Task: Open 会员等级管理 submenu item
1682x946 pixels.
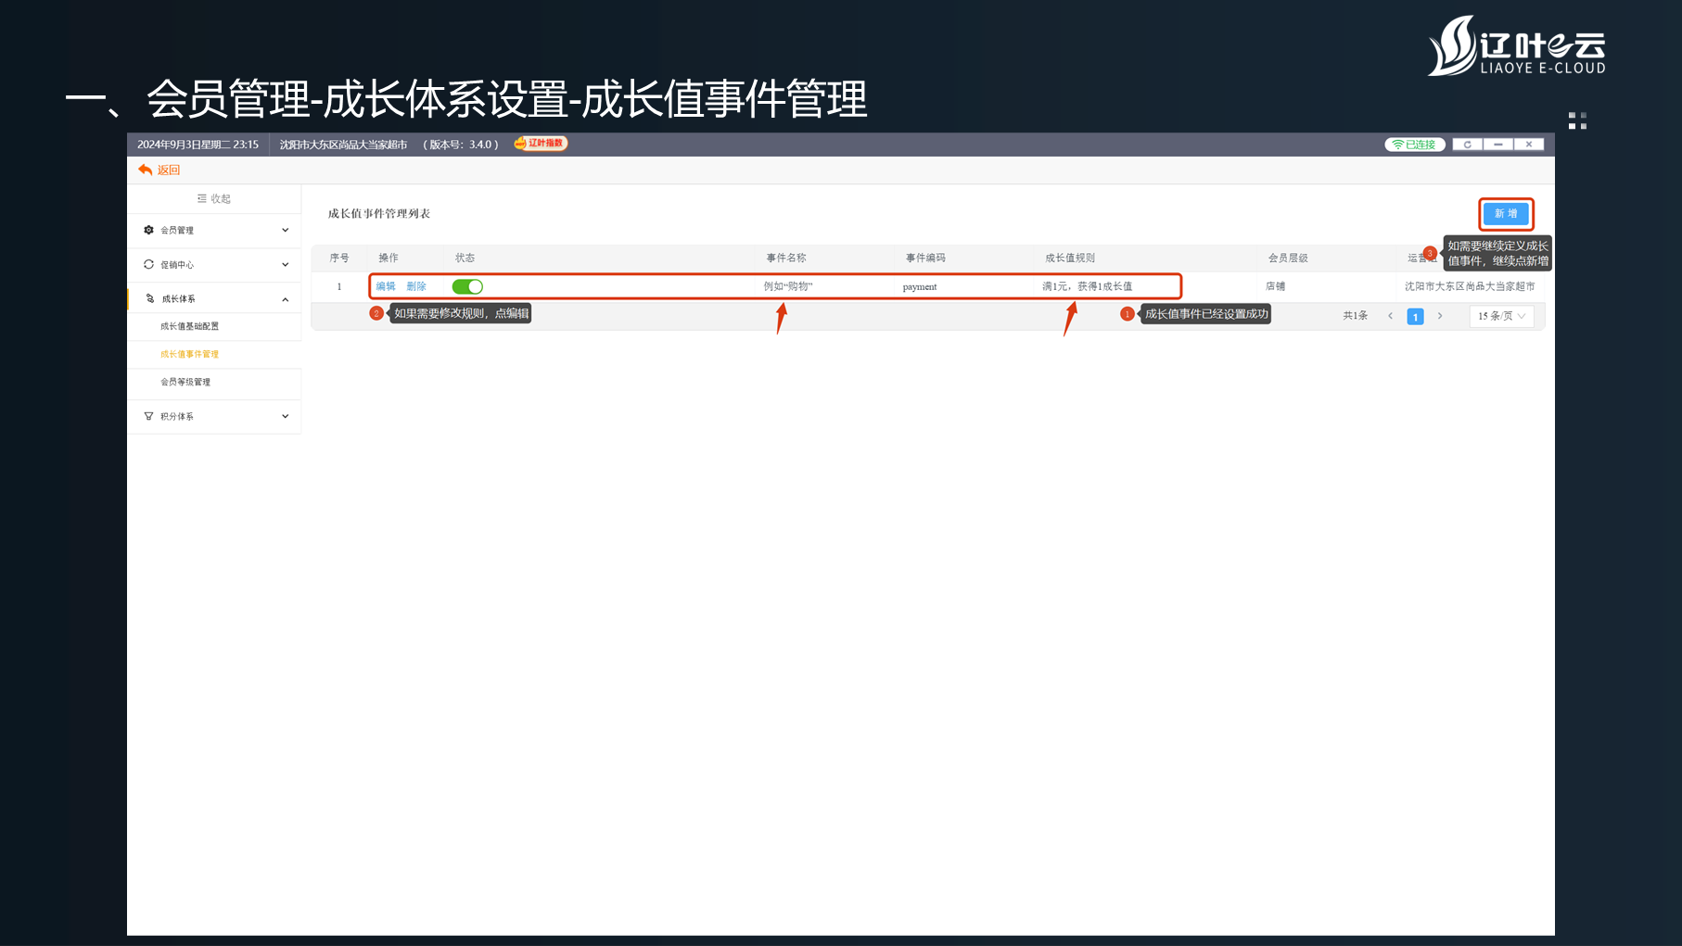Action: coord(185,382)
